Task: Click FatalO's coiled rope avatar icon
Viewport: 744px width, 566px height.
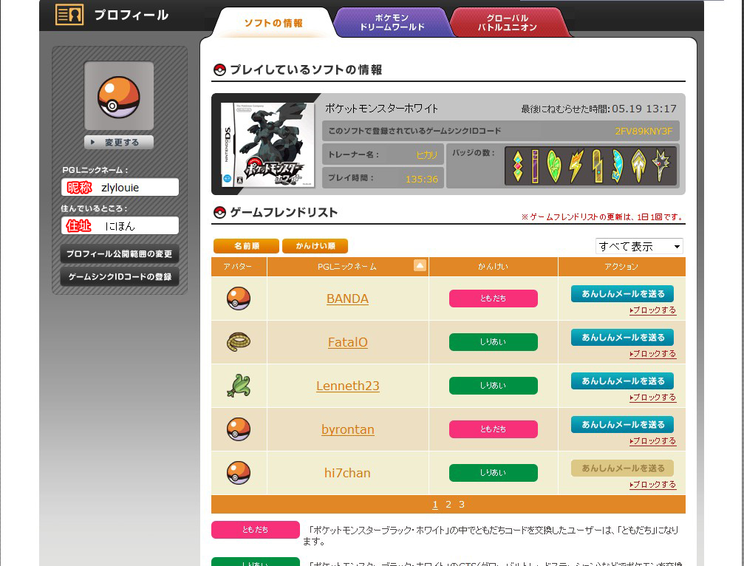Action: coord(238,342)
